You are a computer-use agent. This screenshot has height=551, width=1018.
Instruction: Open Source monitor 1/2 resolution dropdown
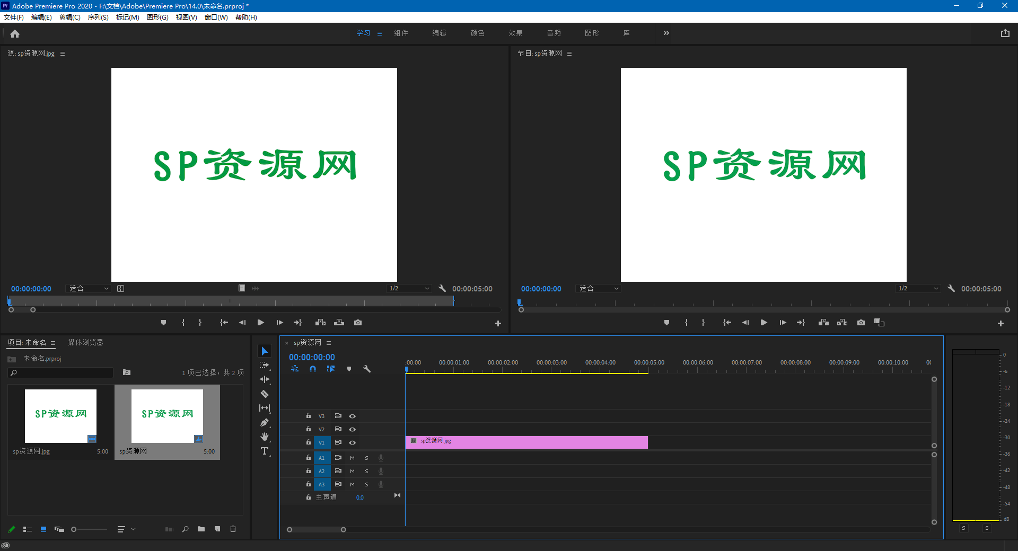pos(409,289)
